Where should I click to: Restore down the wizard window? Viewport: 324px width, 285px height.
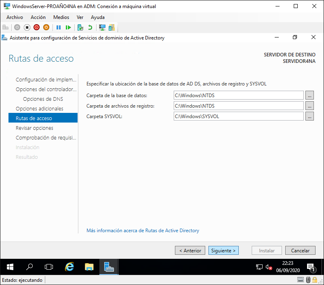pyautogui.click(x=295, y=37)
